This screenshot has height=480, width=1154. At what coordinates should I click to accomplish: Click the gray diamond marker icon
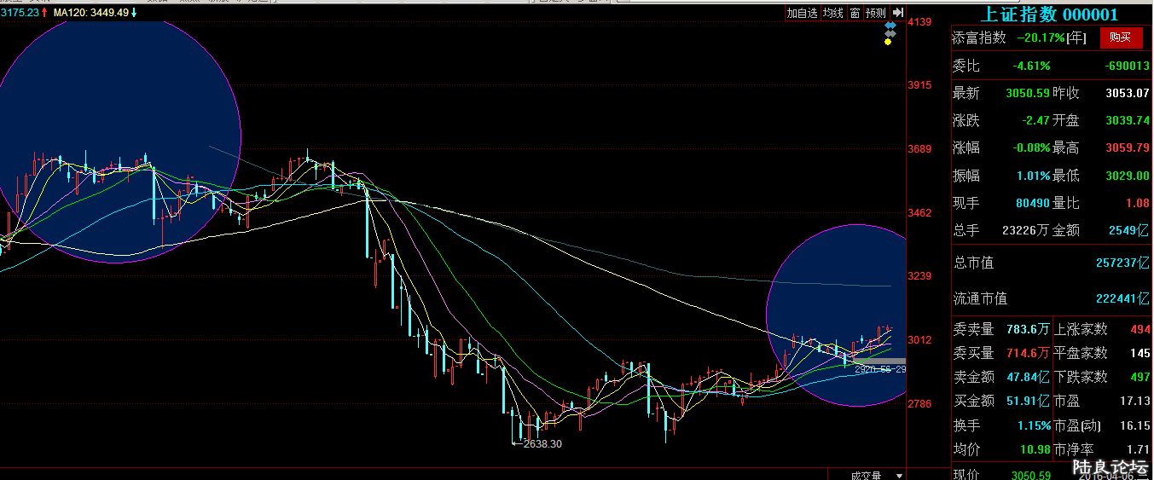tap(890, 33)
